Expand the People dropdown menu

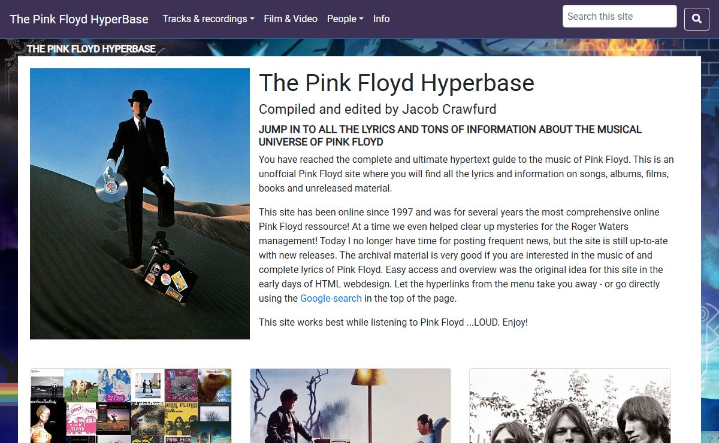coord(345,19)
